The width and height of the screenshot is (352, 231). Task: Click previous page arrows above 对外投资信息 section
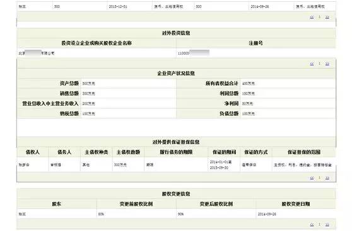pos(312,17)
